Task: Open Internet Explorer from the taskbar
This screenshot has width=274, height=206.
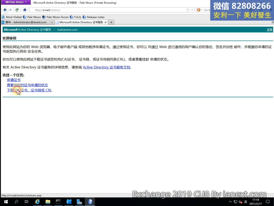Action: pyautogui.click(x=37, y=202)
